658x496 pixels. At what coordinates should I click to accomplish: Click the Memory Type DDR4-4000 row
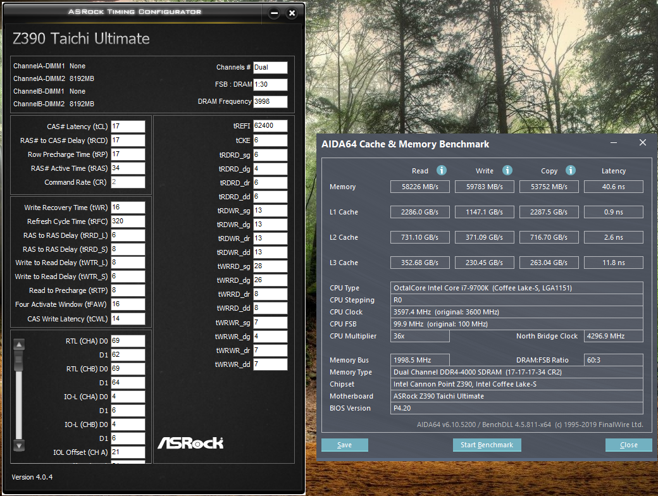[x=516, y=372]
